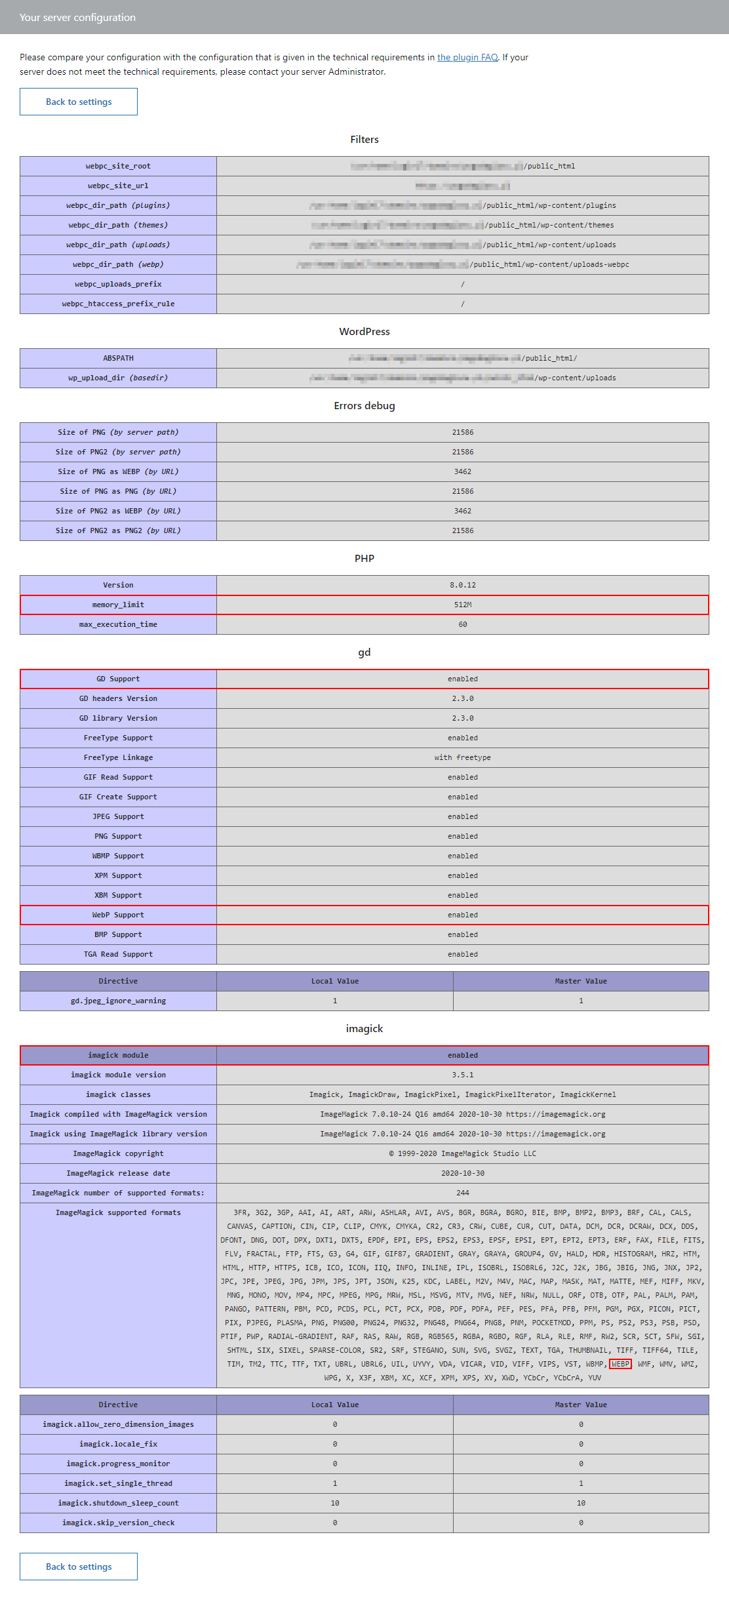Click the PHP version value 8.0.12
The width and height of the screenshot is (729, 1598).
pyautogui.click(x=462, y=586)
